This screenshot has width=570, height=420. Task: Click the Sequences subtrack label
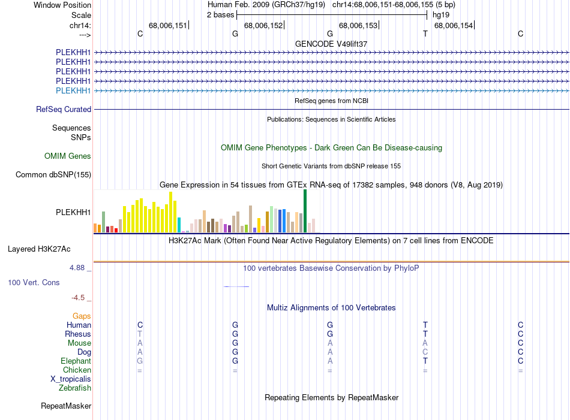coord(71,128)
